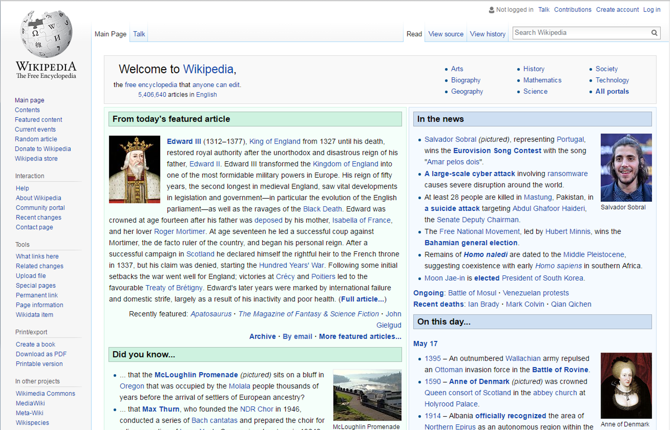670x430 pixels.
Task: Click Upload file
Action: coord(31,276)
